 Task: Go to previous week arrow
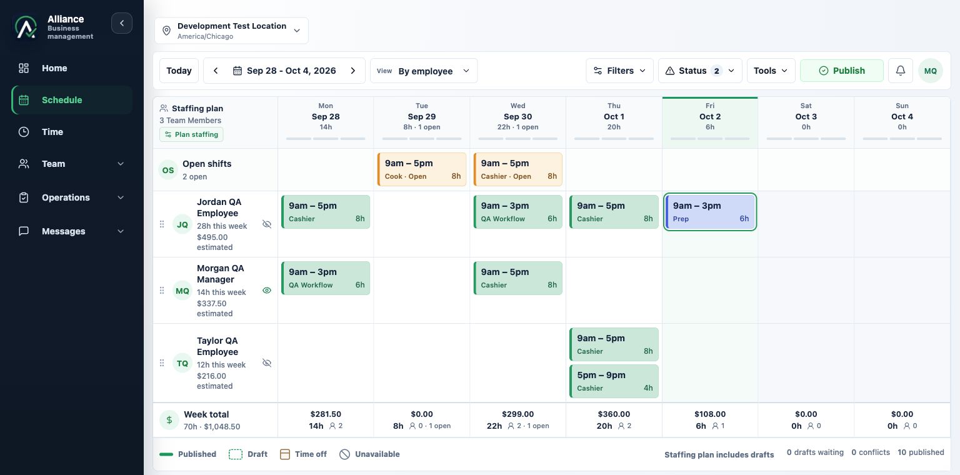click(x=216, y=71)
